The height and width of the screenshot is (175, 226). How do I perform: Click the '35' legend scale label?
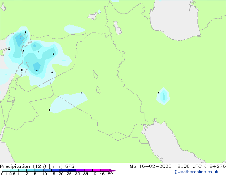click(86, 174)
